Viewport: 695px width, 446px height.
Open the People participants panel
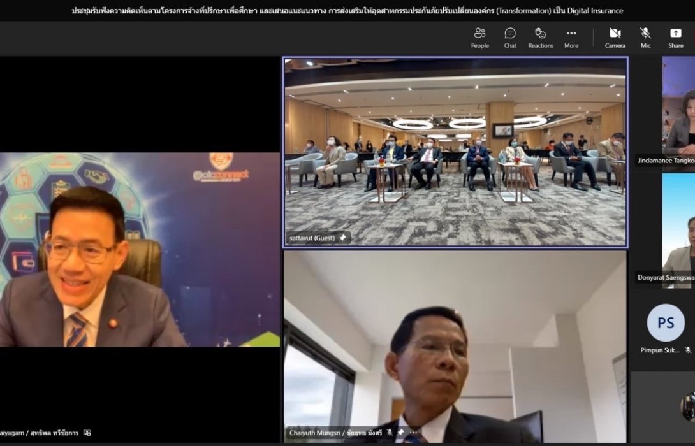click(x=479, y=38)
